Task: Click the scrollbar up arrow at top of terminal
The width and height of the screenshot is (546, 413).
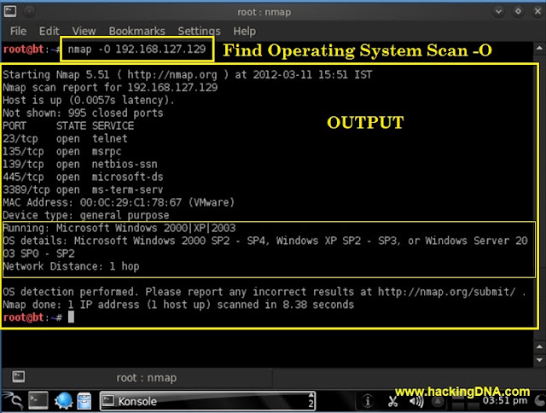Action: click(x=539, y=48)
